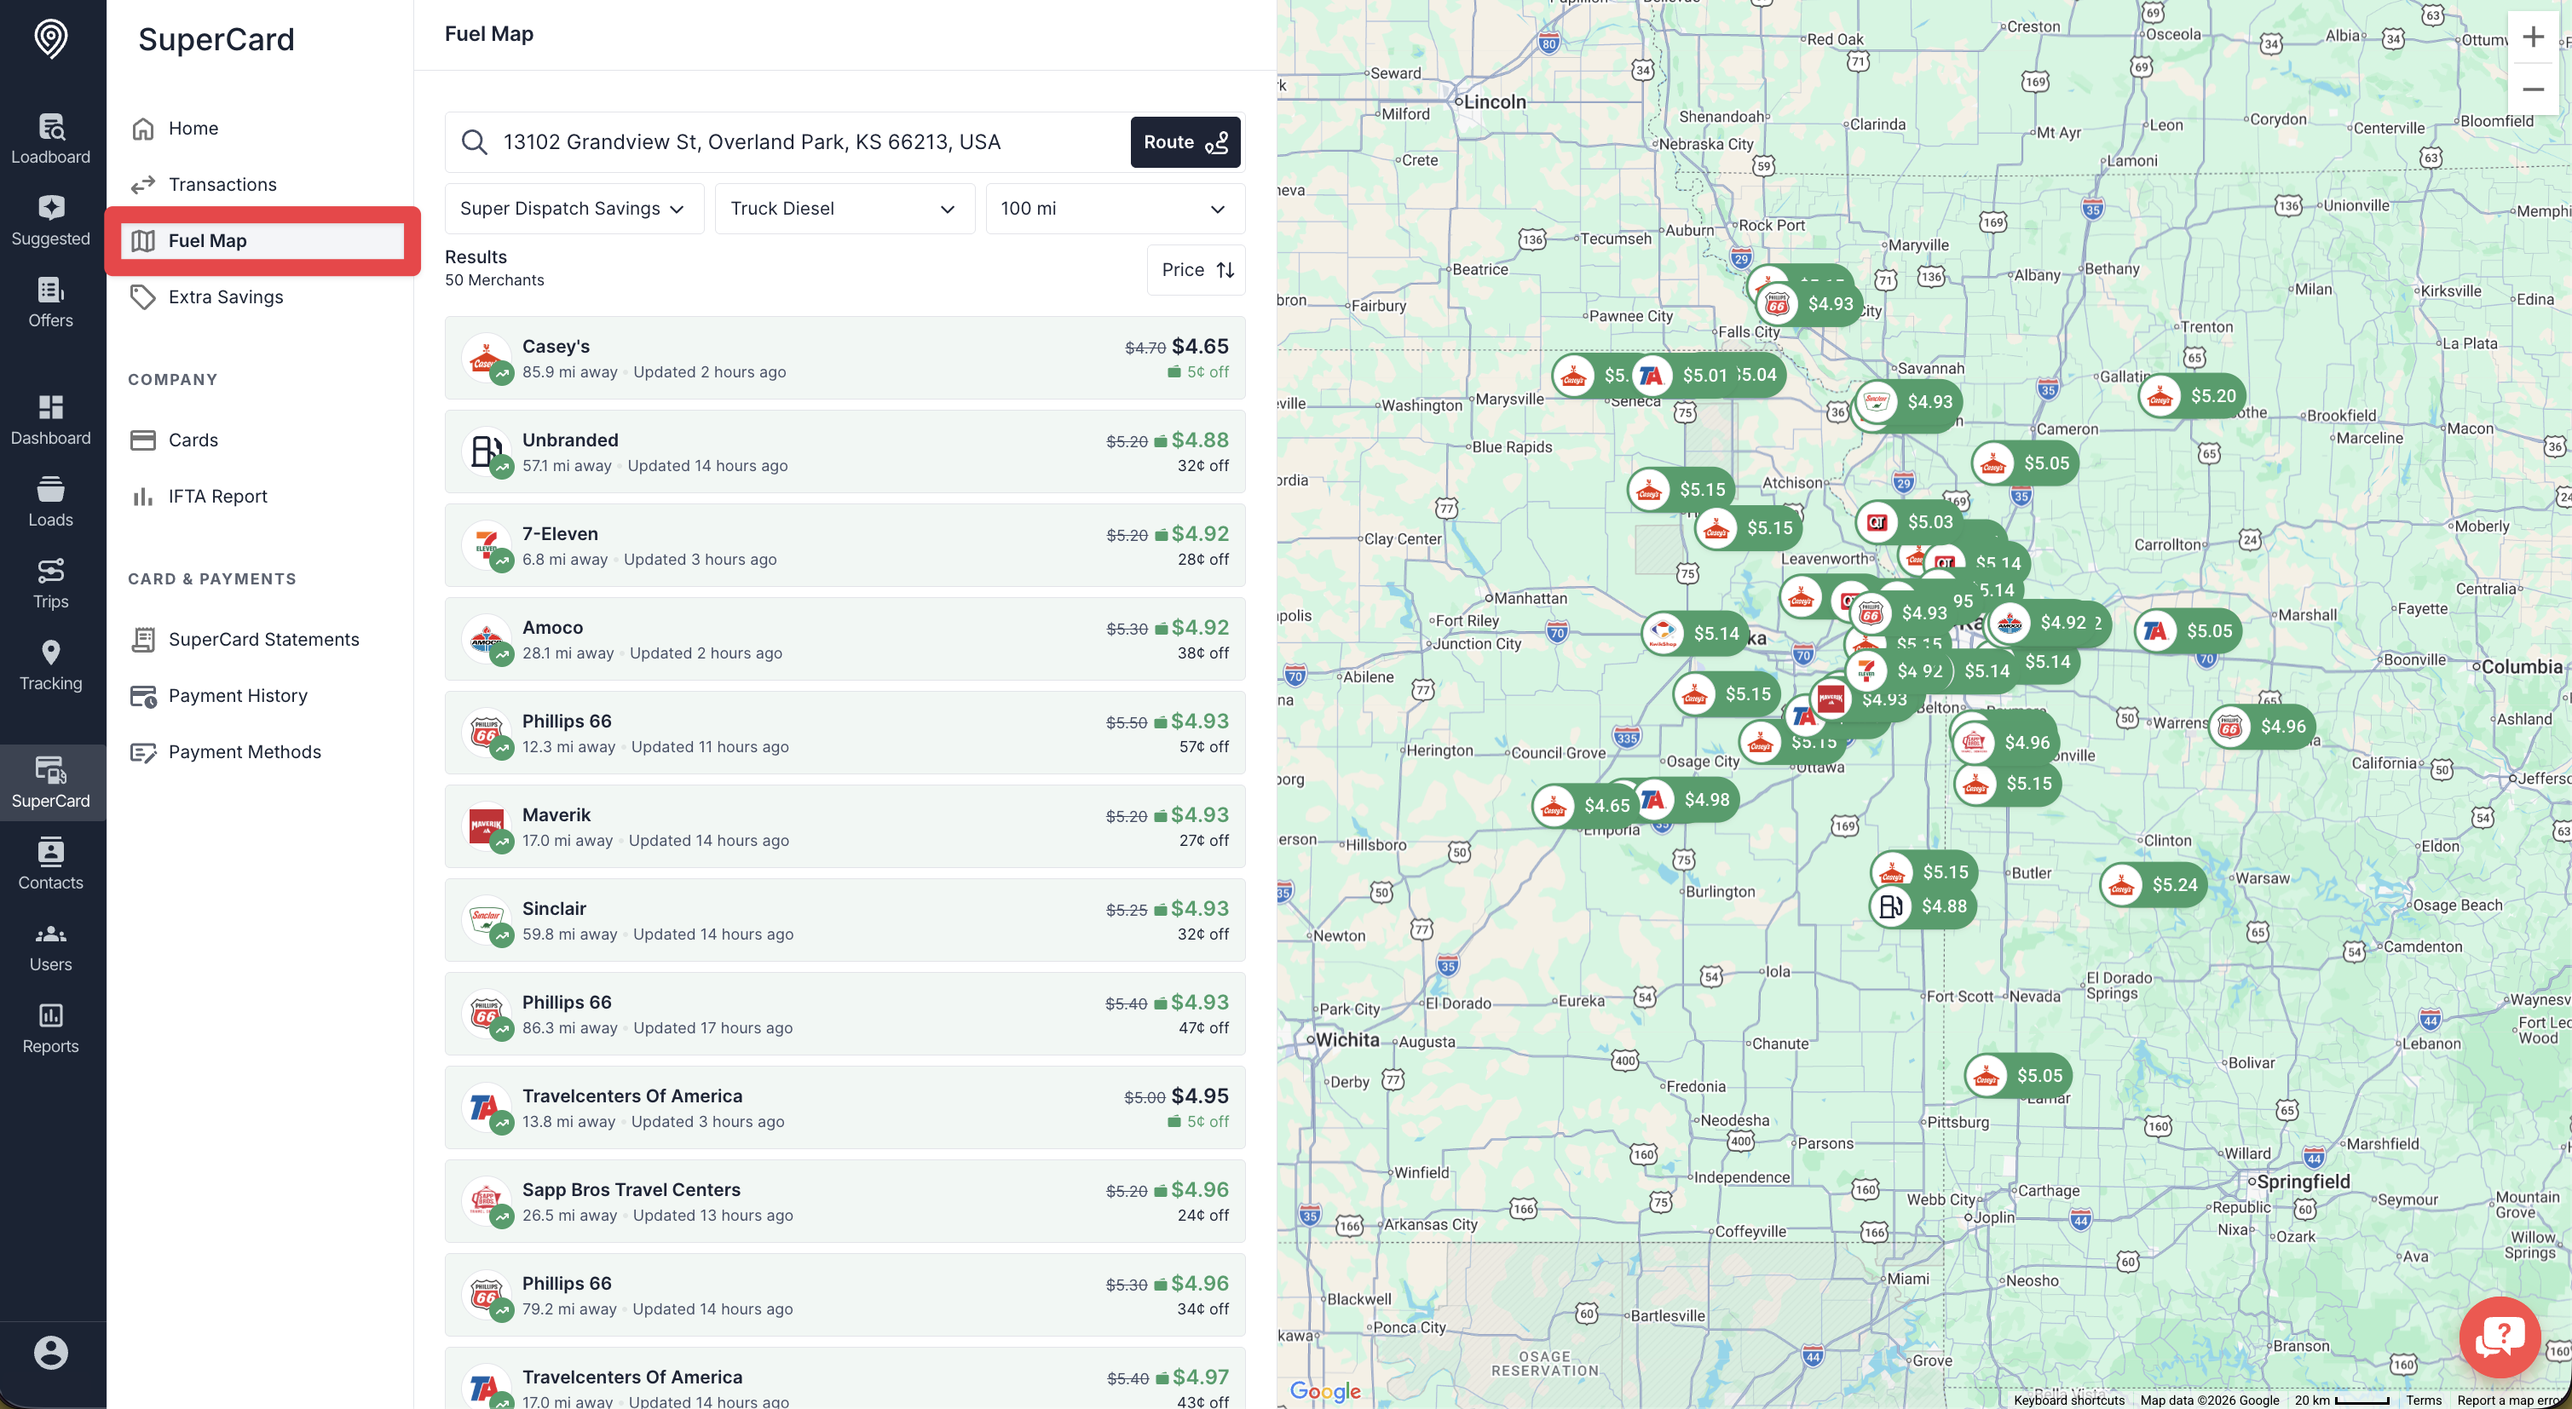Select the 7-Eleven $4.92 result
Screen dimensions: 2572x1409
click(845, 546)
